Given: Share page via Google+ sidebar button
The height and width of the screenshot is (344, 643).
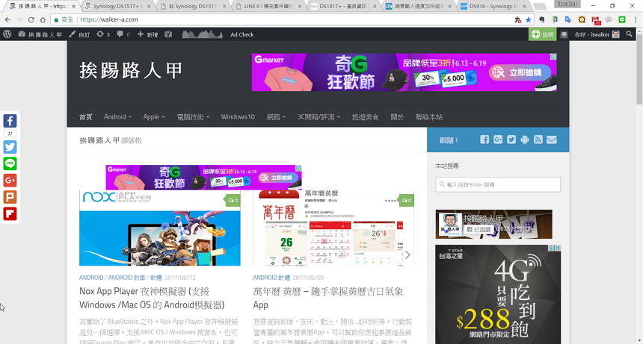Looking at the screenshot, I should pyautogui.click(x=10, y=181).
